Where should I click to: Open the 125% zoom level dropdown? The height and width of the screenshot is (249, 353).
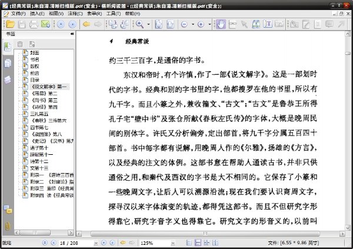click(x=172, y=243)
